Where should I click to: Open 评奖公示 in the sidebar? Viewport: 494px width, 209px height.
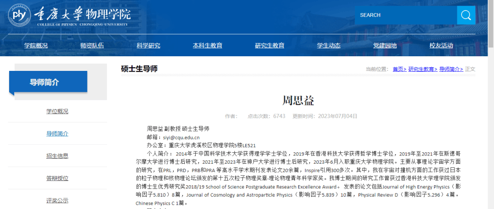[x=57, y=200]
